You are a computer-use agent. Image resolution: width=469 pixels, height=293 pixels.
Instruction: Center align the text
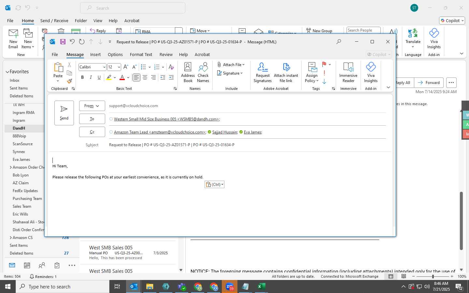click(x=145, y=77)
